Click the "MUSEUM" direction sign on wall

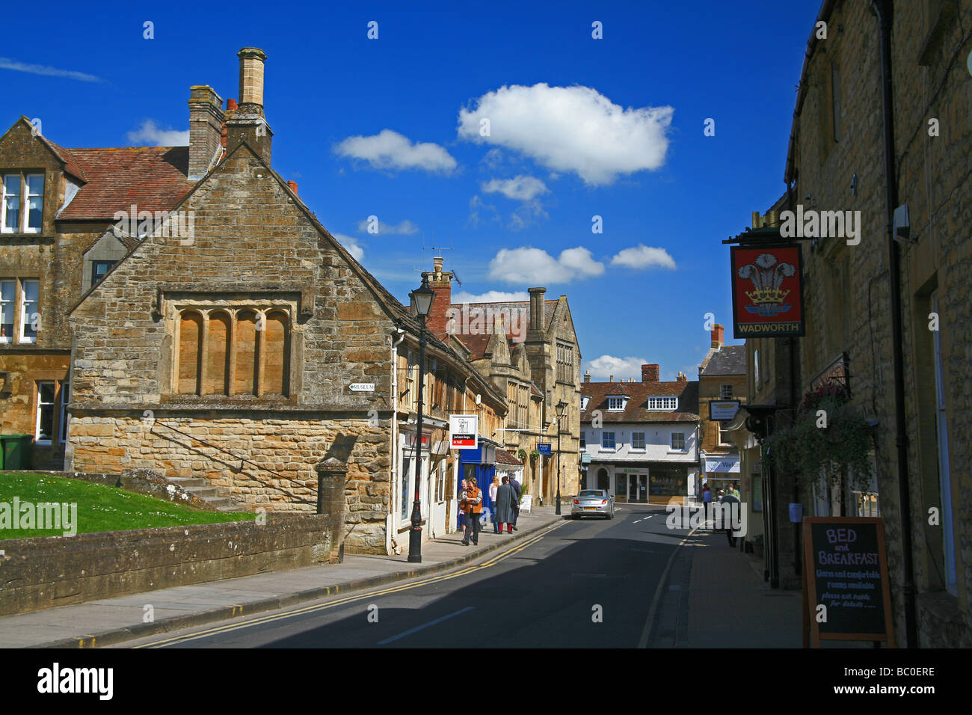tap(361, 387)
